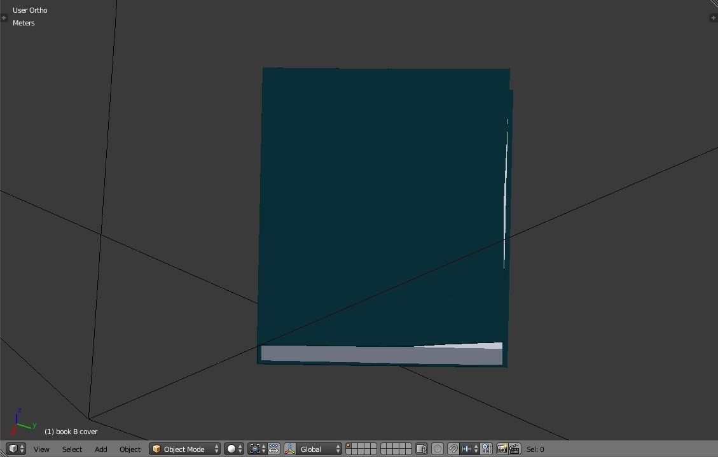Select the first scene layer button
The image size is (718, 457).
tap(348, 446)
